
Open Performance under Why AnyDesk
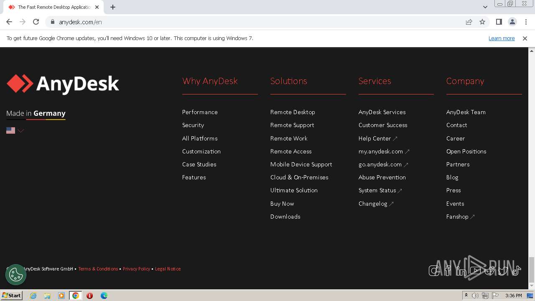[x=200, y=112]
